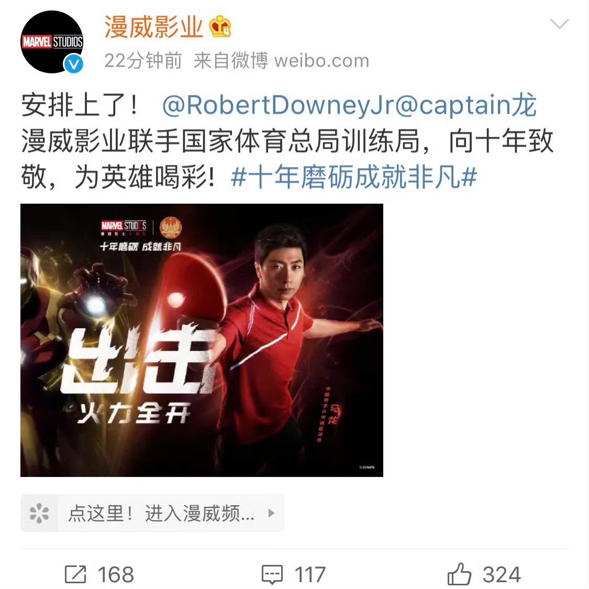This screenshot has width=589, height=589.
Task: Expand the channel card arrow
Action: [x=272, y=513]
